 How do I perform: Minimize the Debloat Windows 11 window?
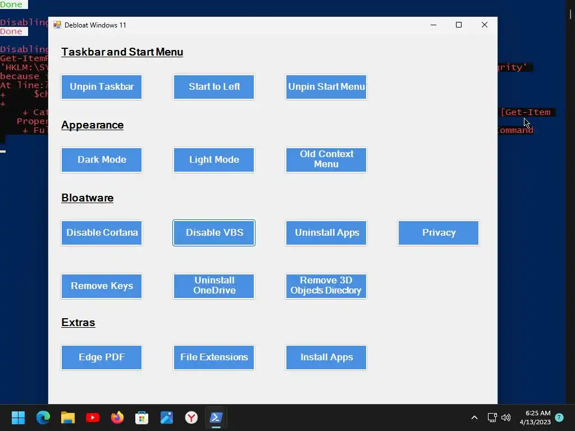click(x=433, y=25)
